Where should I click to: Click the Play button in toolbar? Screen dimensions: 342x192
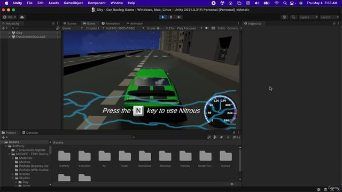[x=162, y=17]
